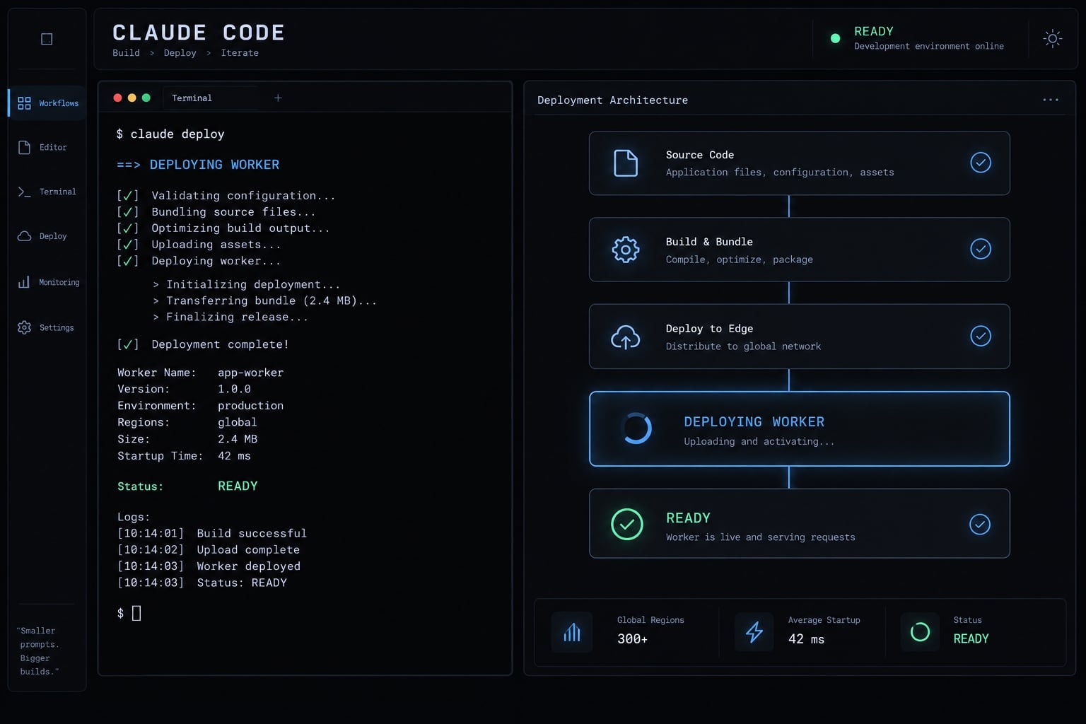The height and width of the screenshot is (724, 1086).
Task: Click the green status dot beside READY
Action: click(835, 38)
